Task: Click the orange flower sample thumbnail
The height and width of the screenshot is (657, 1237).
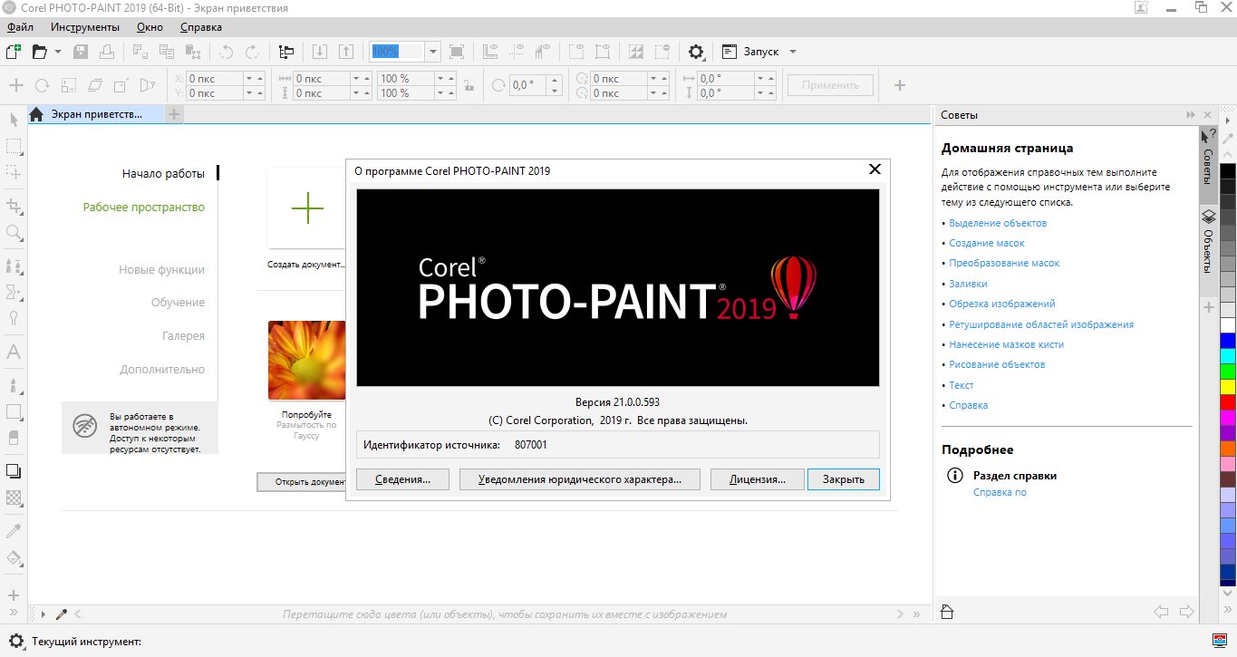Action: coord(306,360)
